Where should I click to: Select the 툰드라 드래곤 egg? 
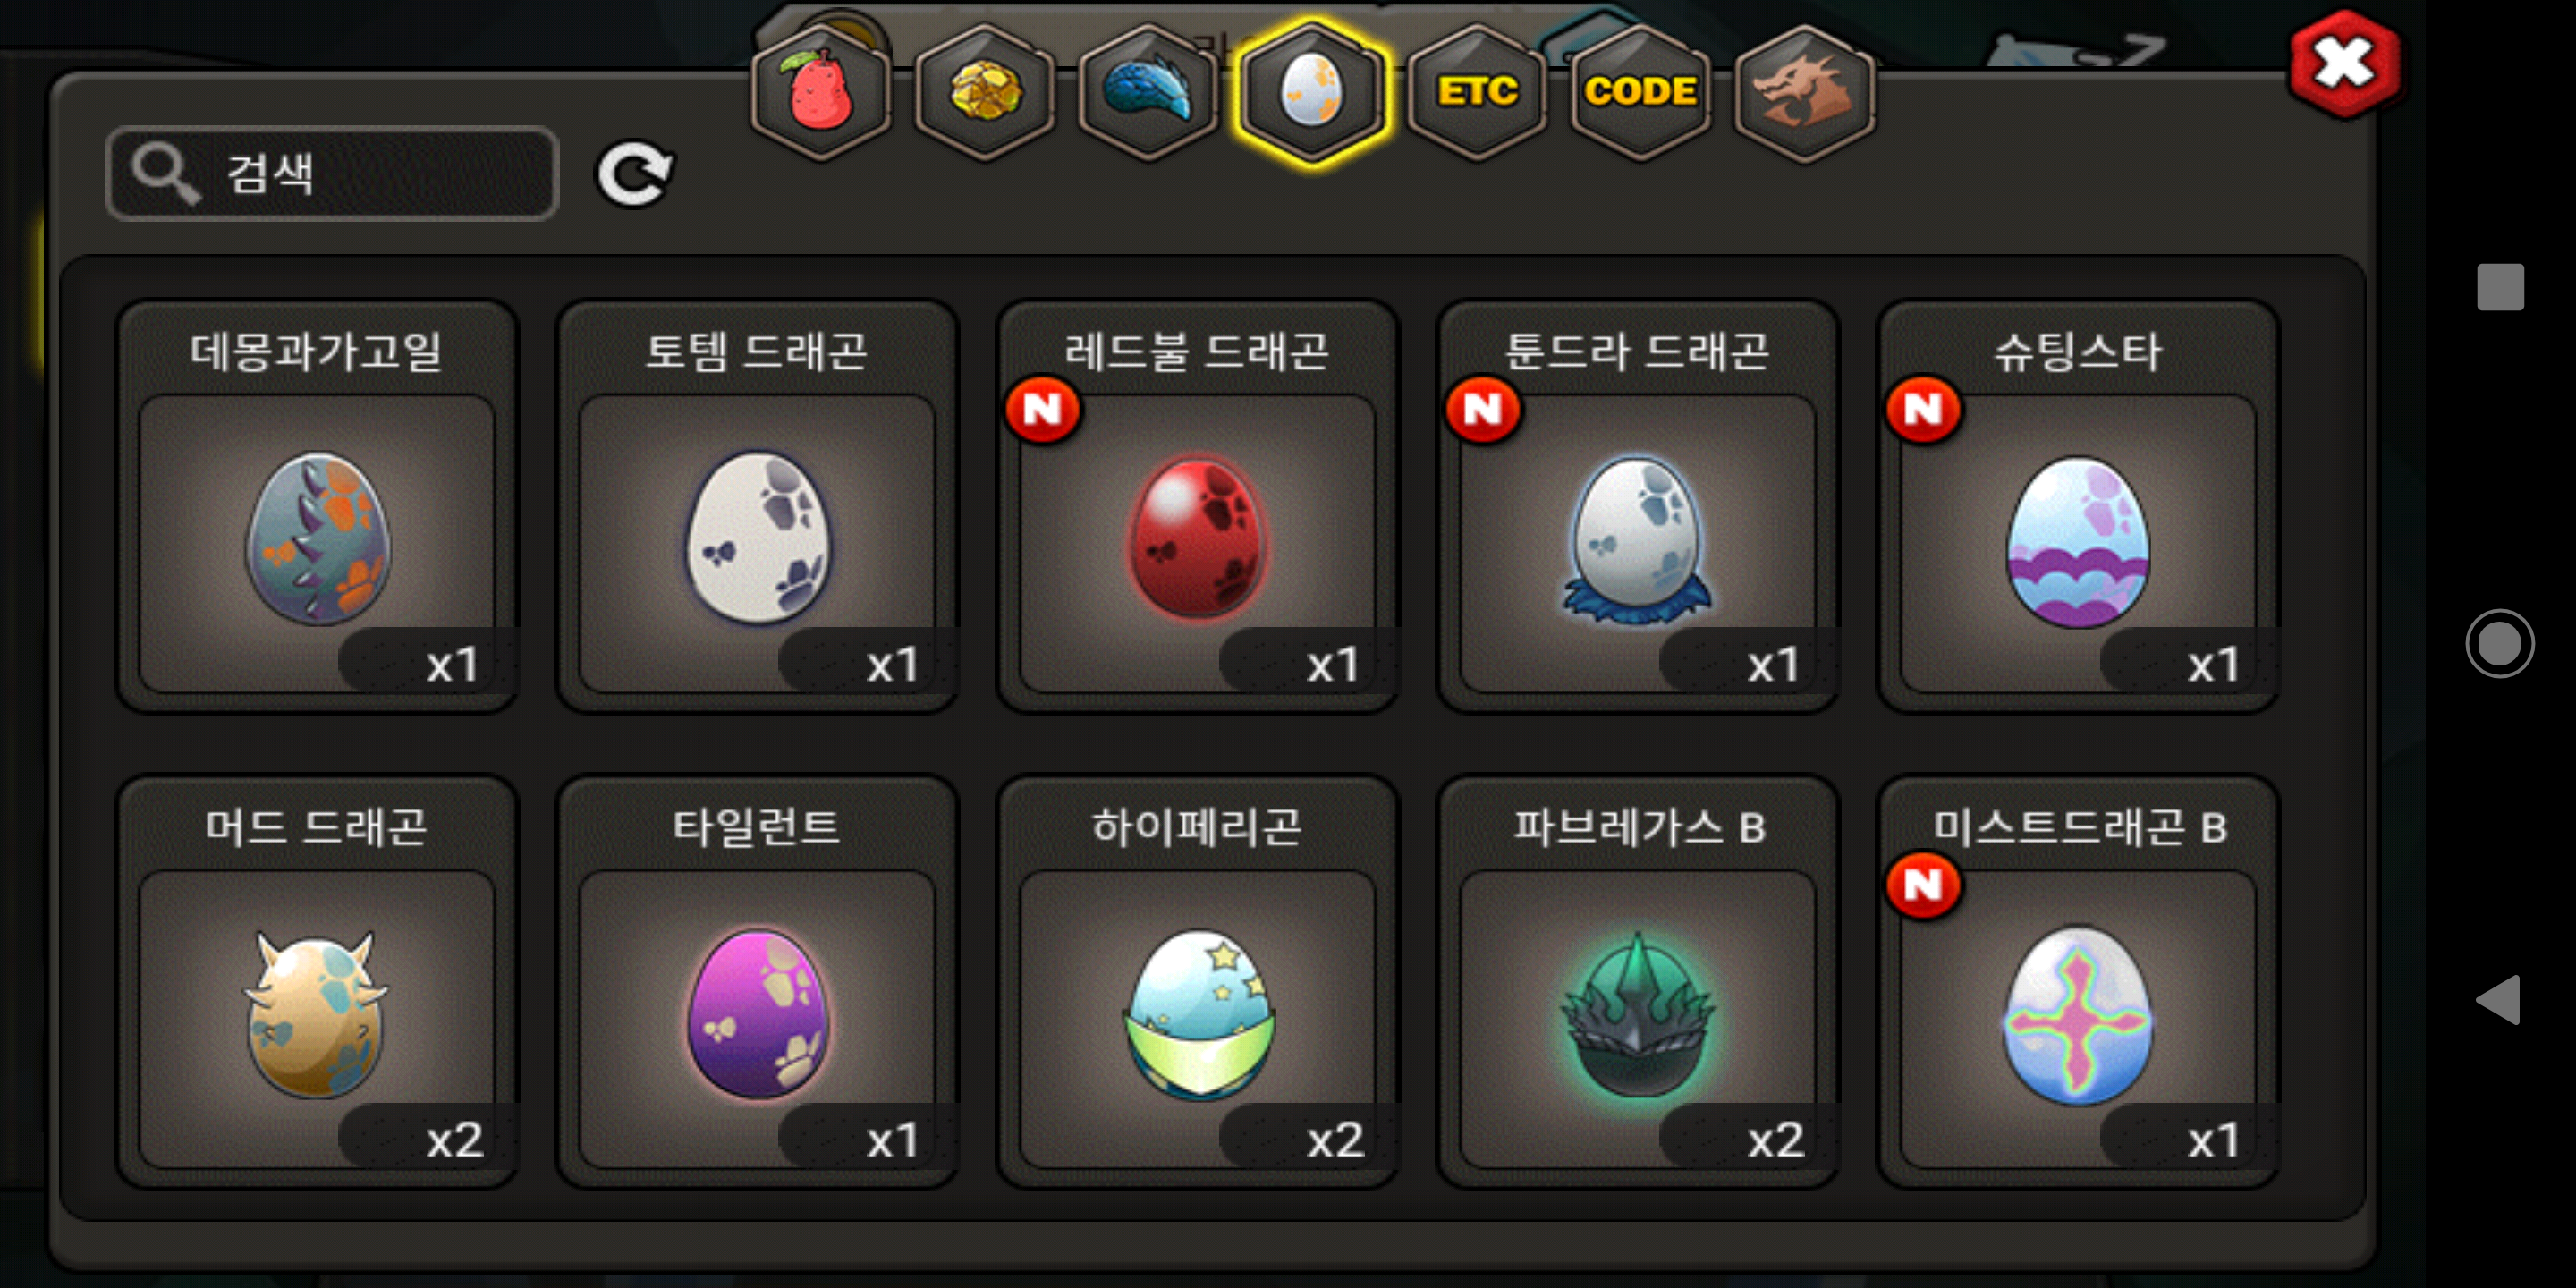(x=1637, y=507)
